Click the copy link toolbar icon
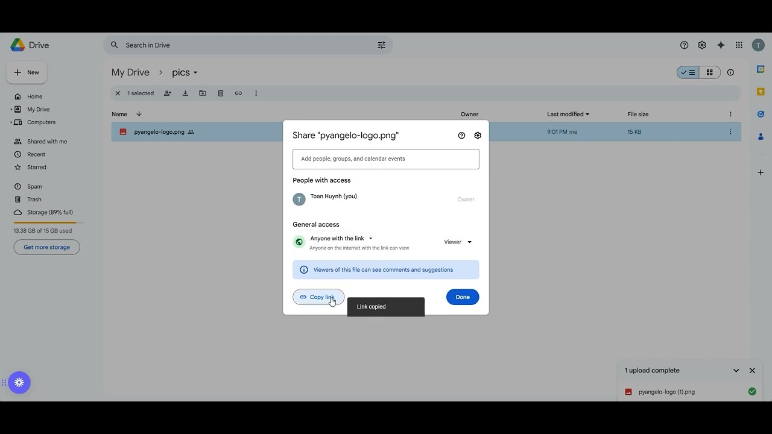The height and width of the screenshot is (434, 772). tap(238, 93)
